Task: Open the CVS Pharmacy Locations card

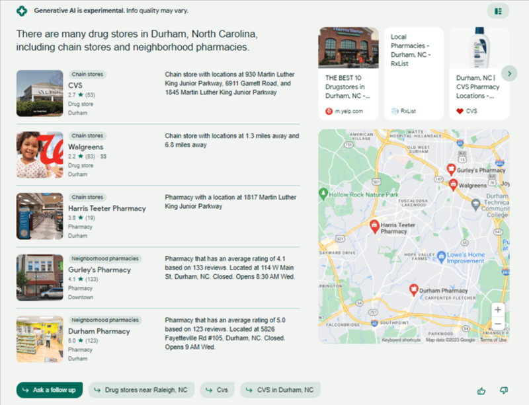Action: coord(479,73)
